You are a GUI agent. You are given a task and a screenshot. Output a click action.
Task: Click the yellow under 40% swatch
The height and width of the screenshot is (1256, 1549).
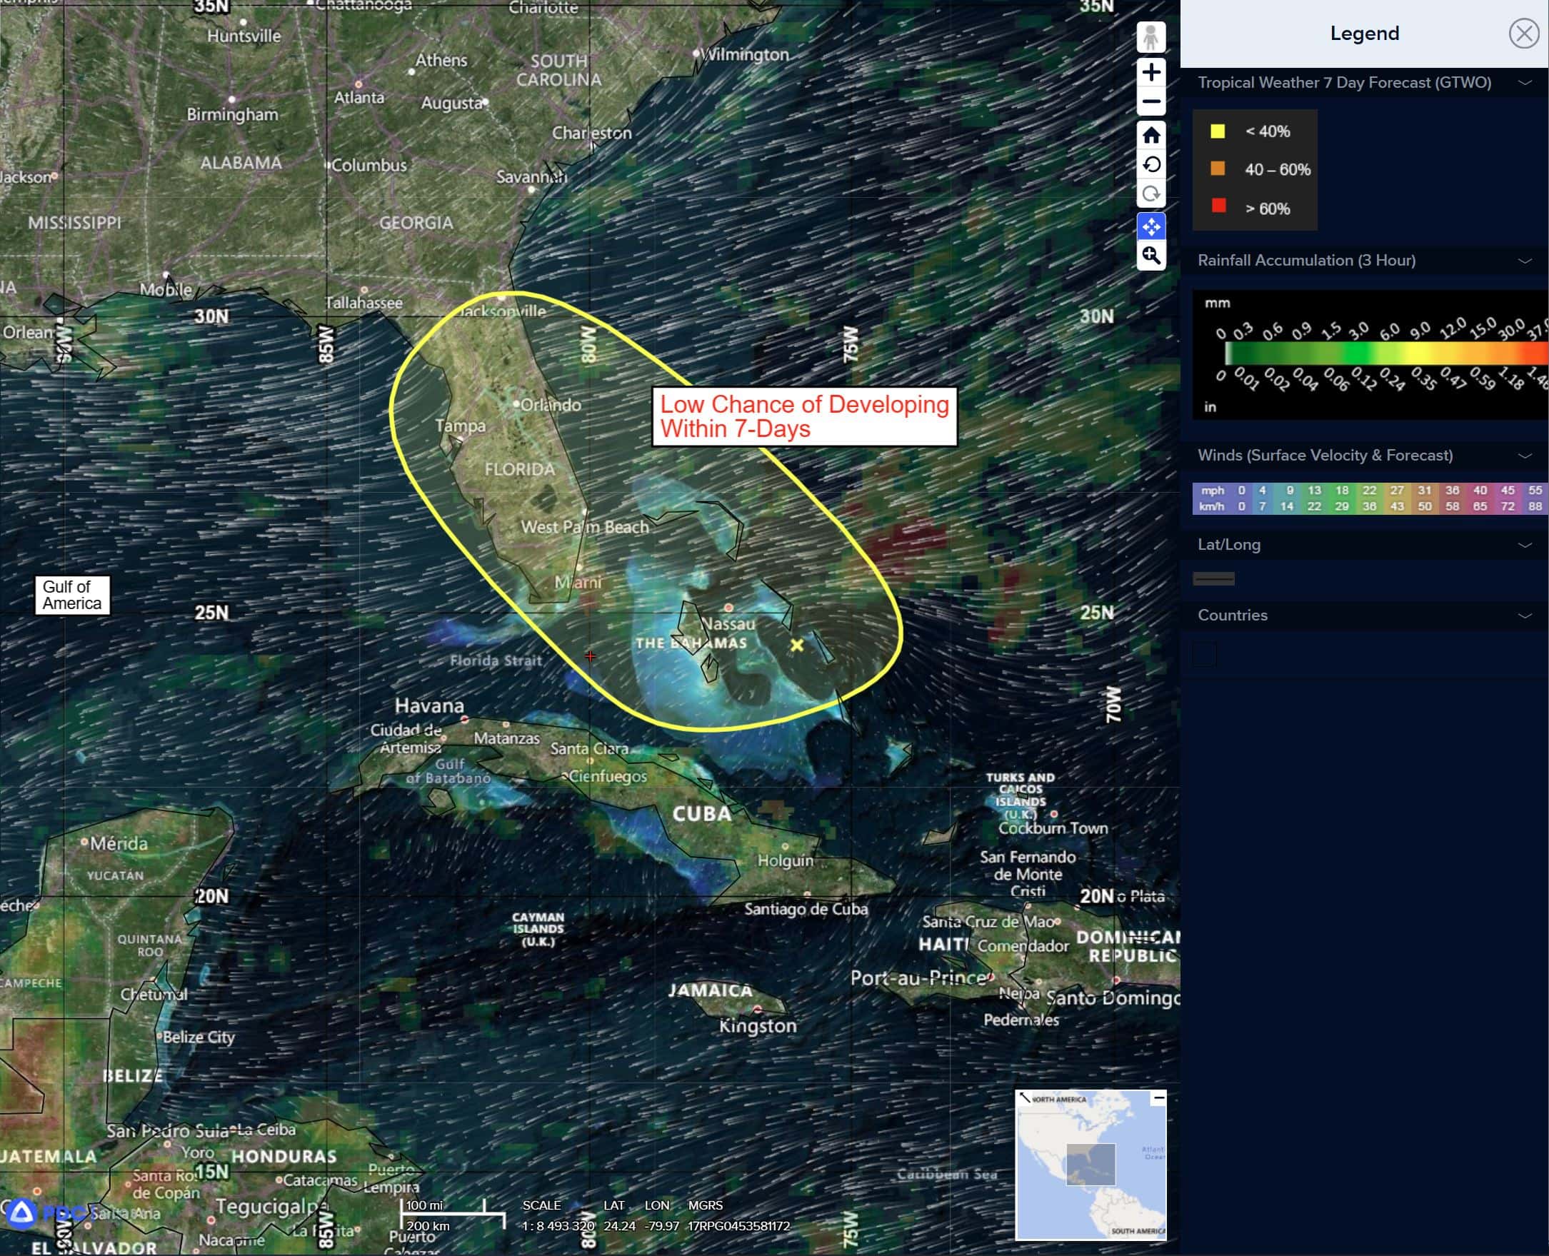(1218, 131)
